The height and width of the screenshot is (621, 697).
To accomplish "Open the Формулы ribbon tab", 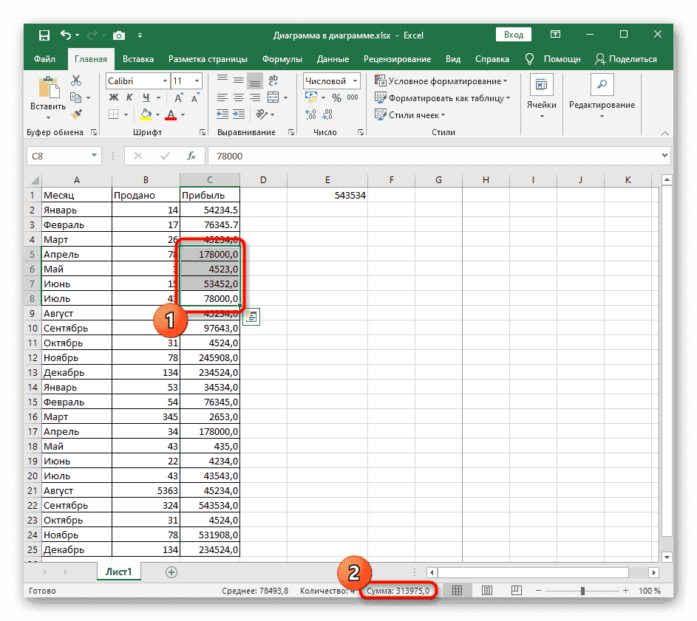I will click(x=282, y=59).
